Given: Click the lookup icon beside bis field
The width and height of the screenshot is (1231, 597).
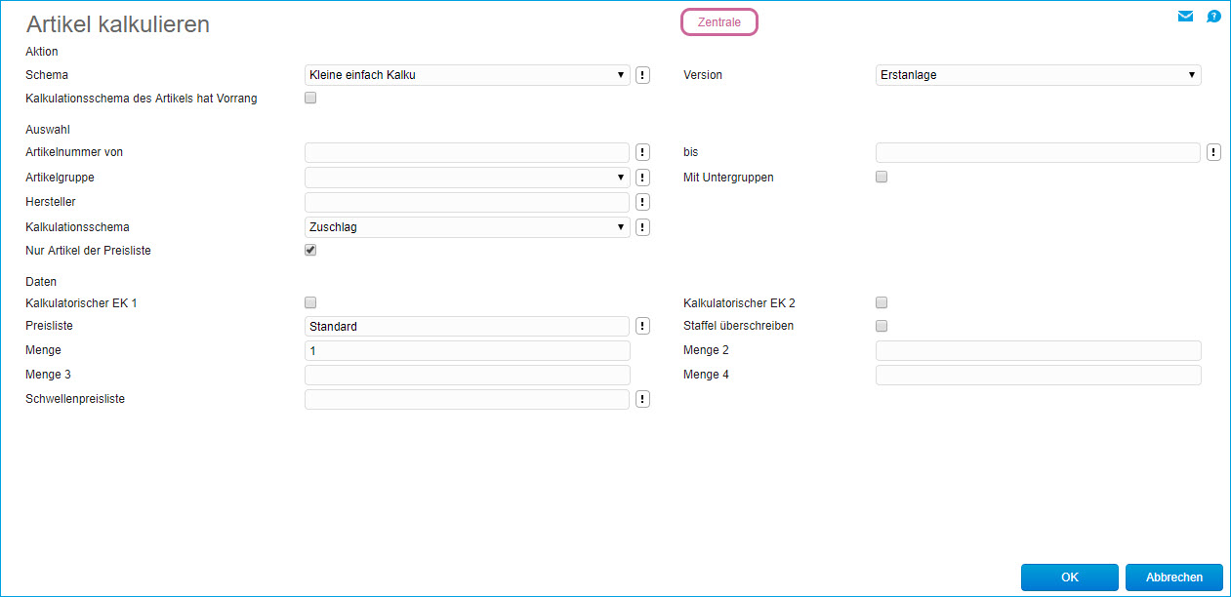Looking at the screenshot, I should pos(1213,152).
